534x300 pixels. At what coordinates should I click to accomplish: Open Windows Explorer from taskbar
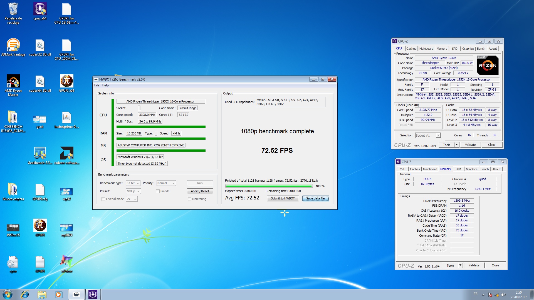click(42, 294)
